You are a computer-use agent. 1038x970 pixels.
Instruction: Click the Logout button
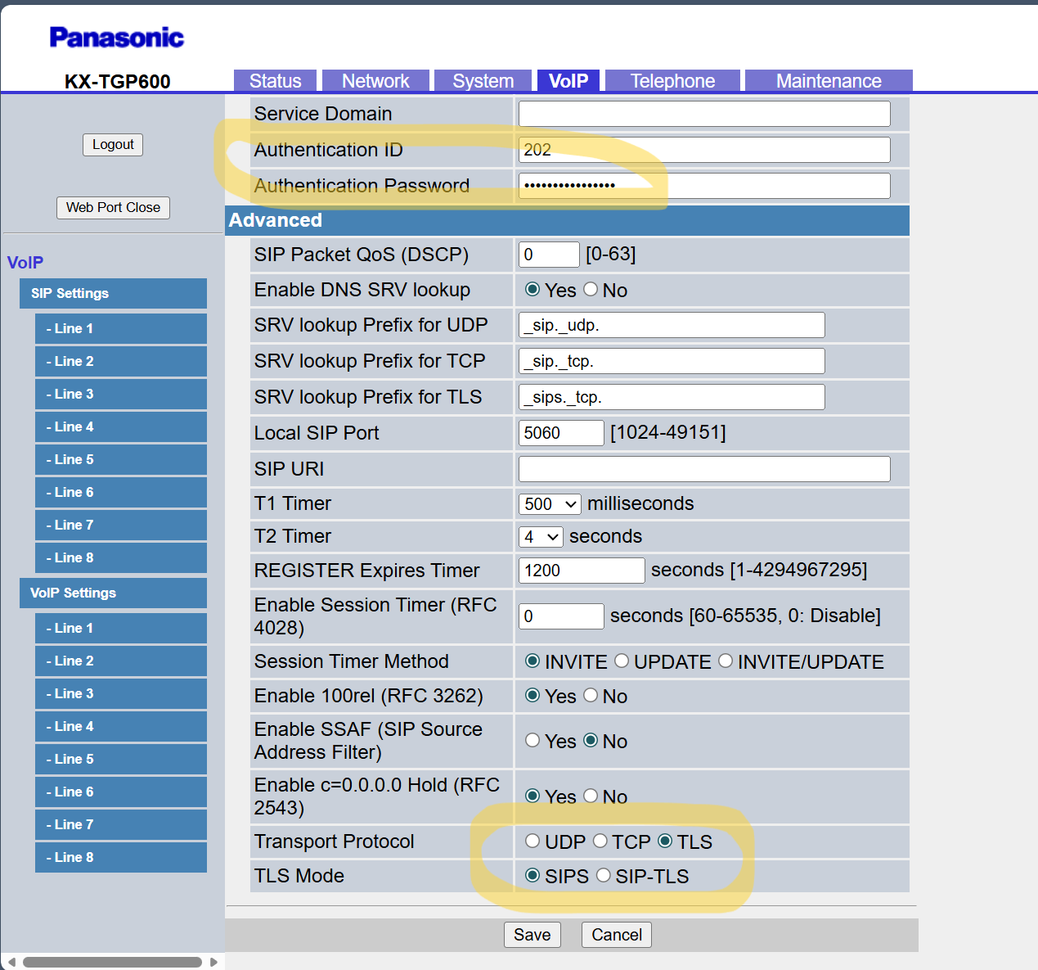click(113, 145)
